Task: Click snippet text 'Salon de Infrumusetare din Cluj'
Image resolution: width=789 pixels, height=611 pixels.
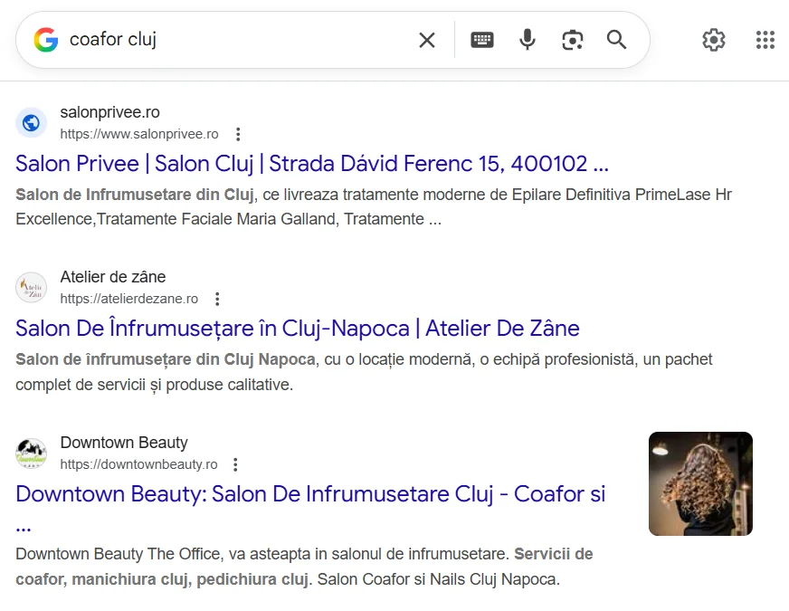Action: (x=134, y=195)
